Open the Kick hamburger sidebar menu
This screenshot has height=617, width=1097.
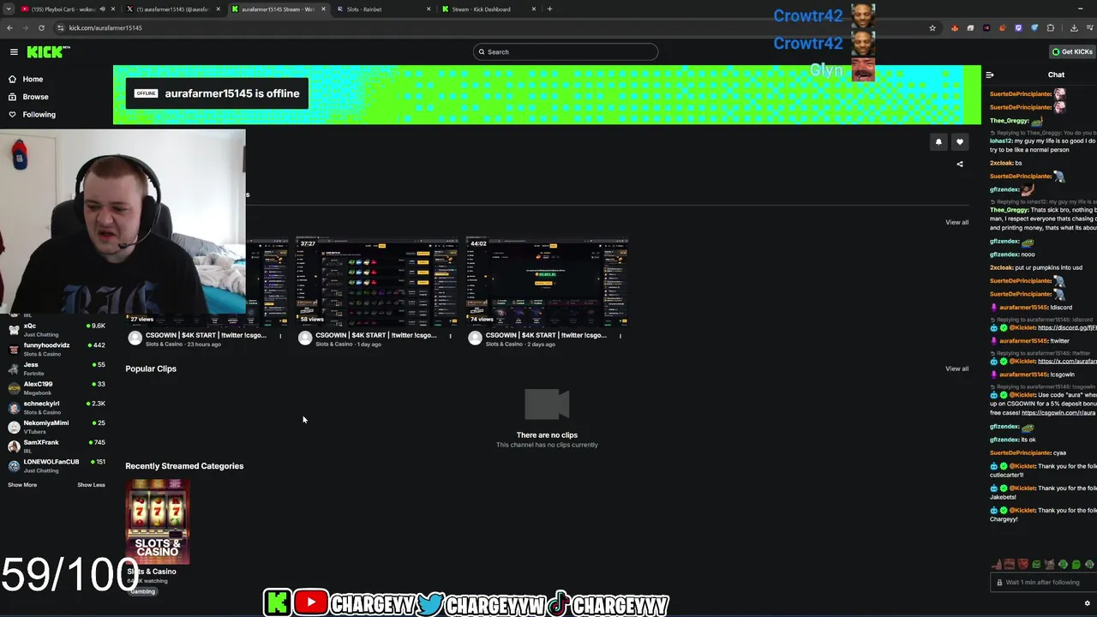14,51
